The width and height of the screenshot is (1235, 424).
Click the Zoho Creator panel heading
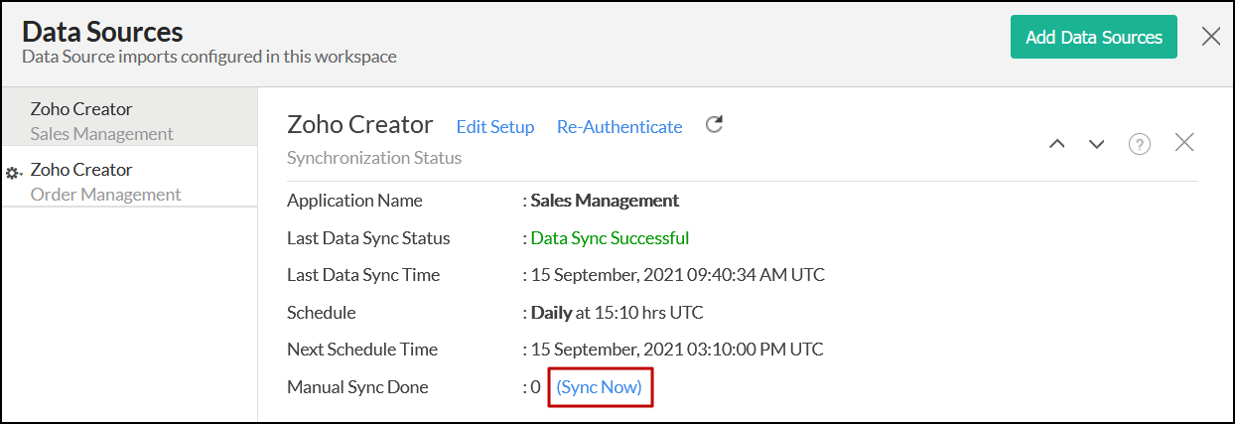tap(360, 125)
